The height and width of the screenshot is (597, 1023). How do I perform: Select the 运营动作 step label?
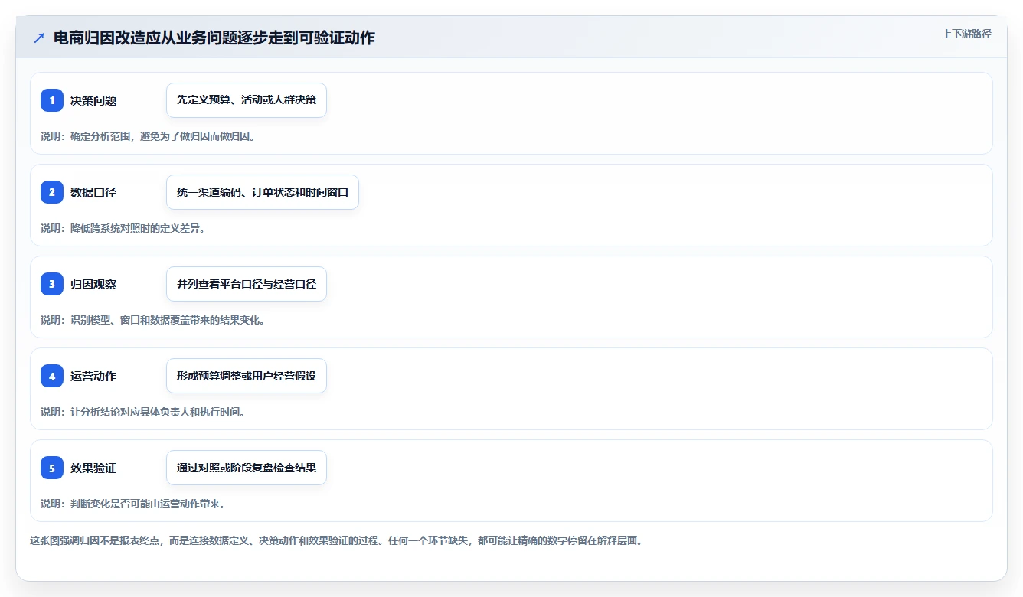pos(93,376)
